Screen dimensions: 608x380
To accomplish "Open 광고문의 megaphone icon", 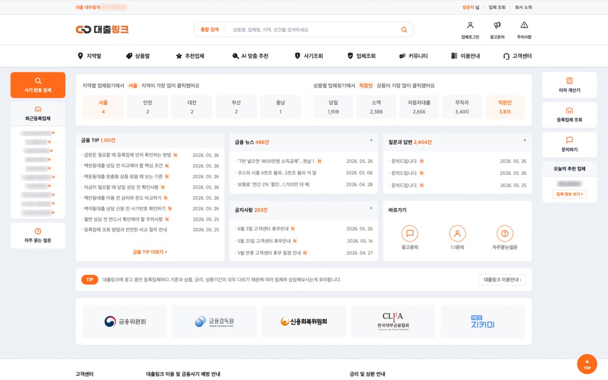I will [497, 25].
